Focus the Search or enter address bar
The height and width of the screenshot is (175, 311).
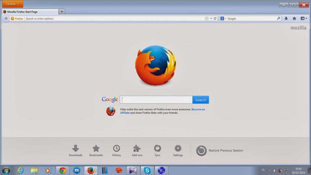(x=114, y=18)
